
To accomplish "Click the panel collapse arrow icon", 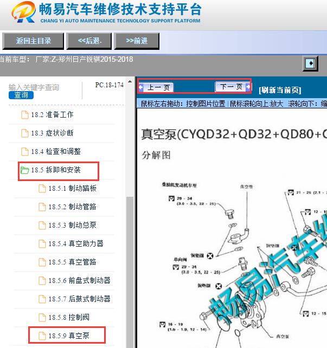I will (x=311, y=63).
